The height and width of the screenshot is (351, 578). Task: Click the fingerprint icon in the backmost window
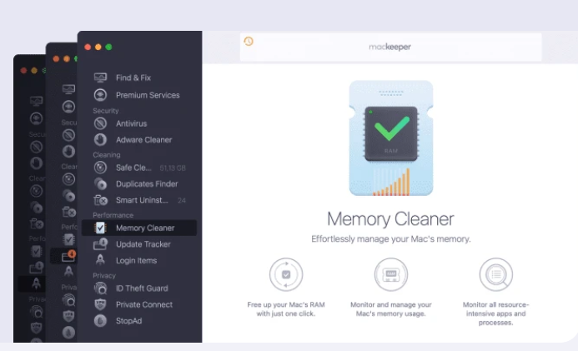coord(36,312)
